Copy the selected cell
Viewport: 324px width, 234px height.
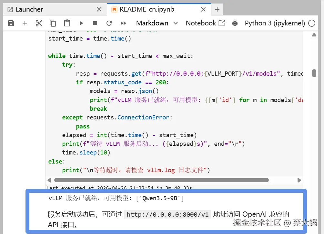(x=53, y=23)
